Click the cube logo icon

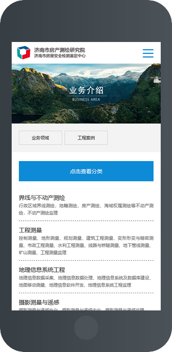pyautogui.click(x=23, y=52)
